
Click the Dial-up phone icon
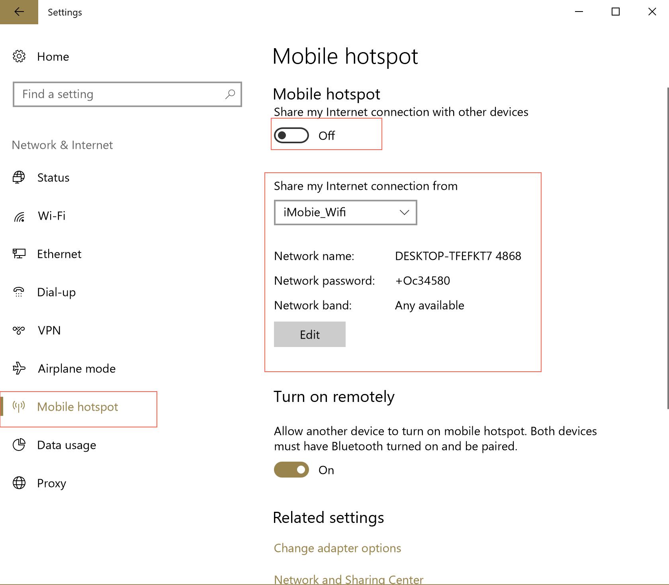(x=19, y=292)
